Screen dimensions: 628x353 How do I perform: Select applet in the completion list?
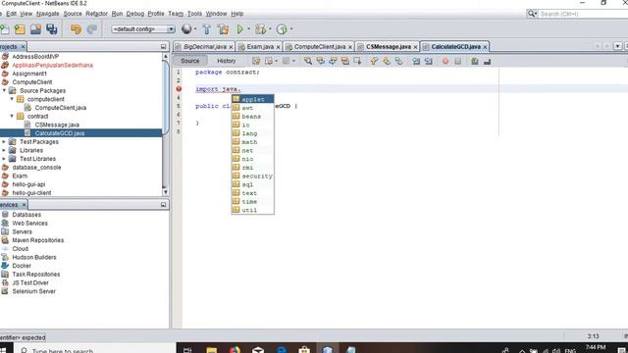tap(253, 99)
